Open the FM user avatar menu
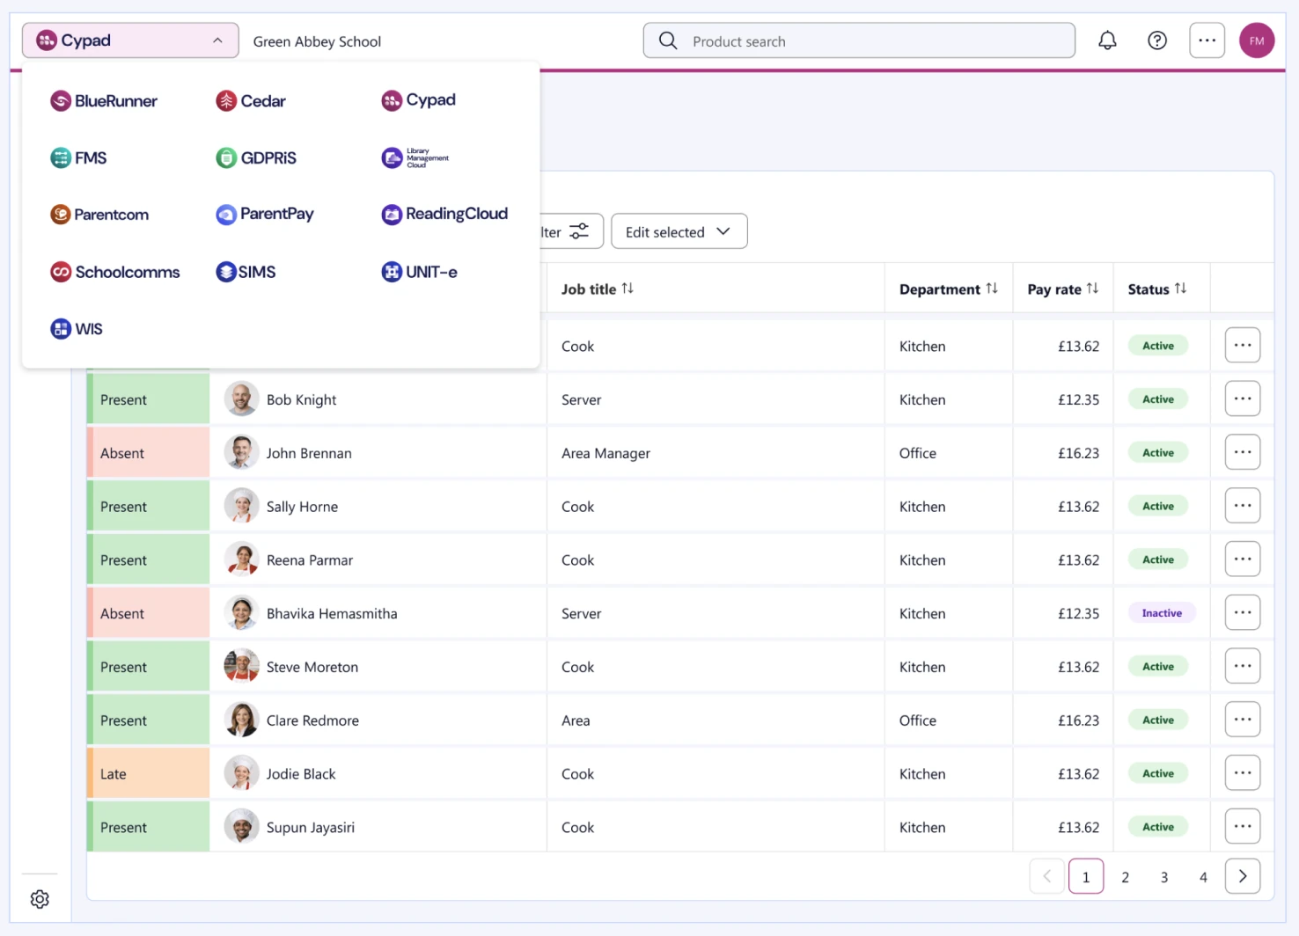 click(x=1257, y=40)
